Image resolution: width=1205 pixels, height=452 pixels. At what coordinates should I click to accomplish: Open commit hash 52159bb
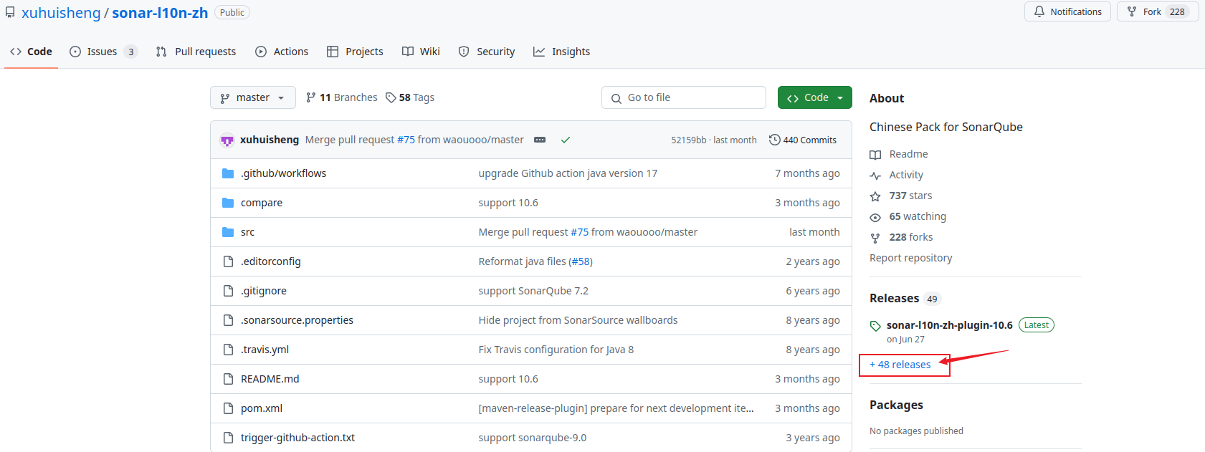point(689,140)
